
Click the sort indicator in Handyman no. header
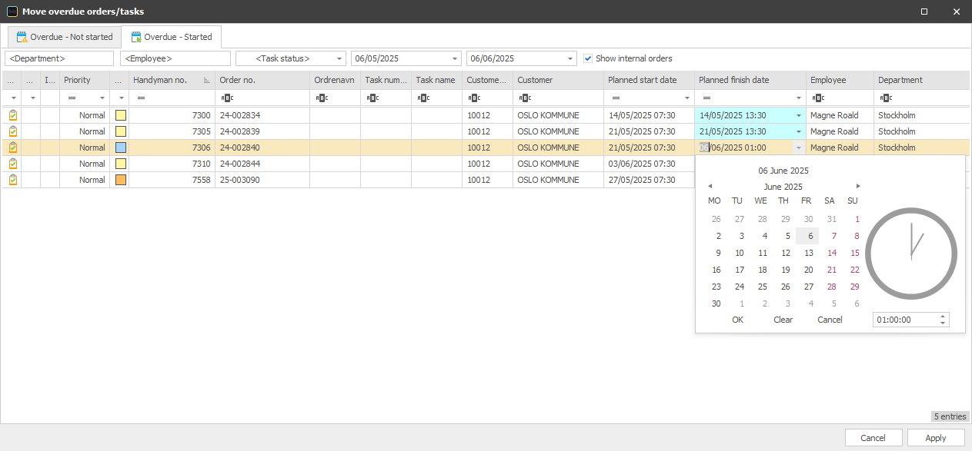tap(206, 80)
